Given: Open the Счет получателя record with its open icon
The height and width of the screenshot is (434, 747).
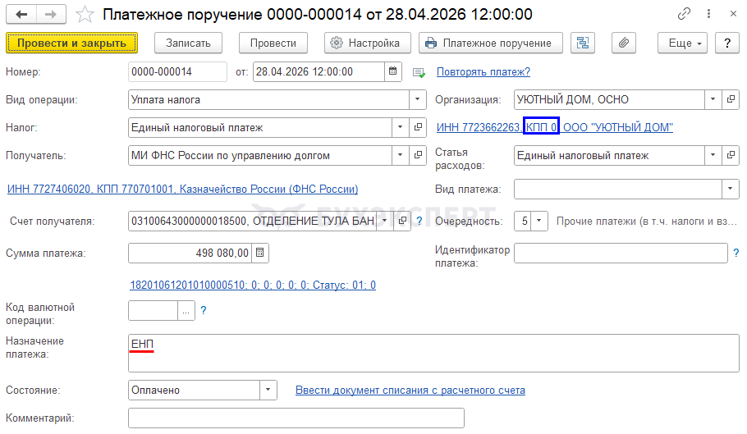Looking at the screenshot, I should click(402, 221).
